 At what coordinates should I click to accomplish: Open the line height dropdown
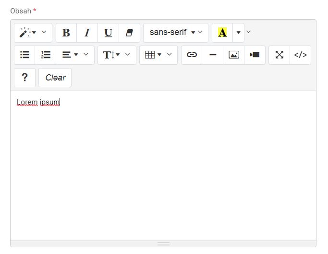[x=117, y=55]
